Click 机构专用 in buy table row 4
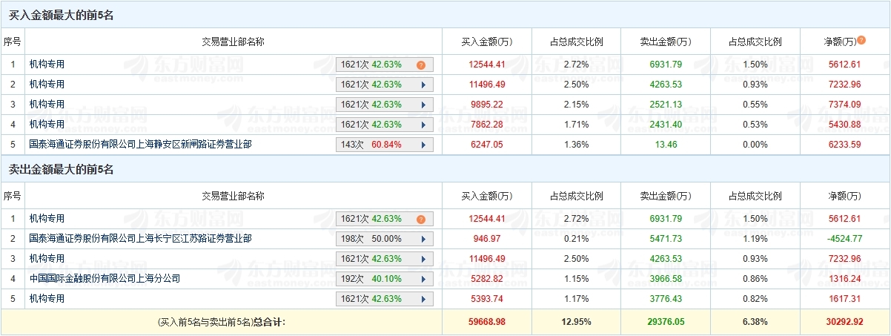Image resolution: width=891 pixels, height=336 pixels. coord(47,125)
